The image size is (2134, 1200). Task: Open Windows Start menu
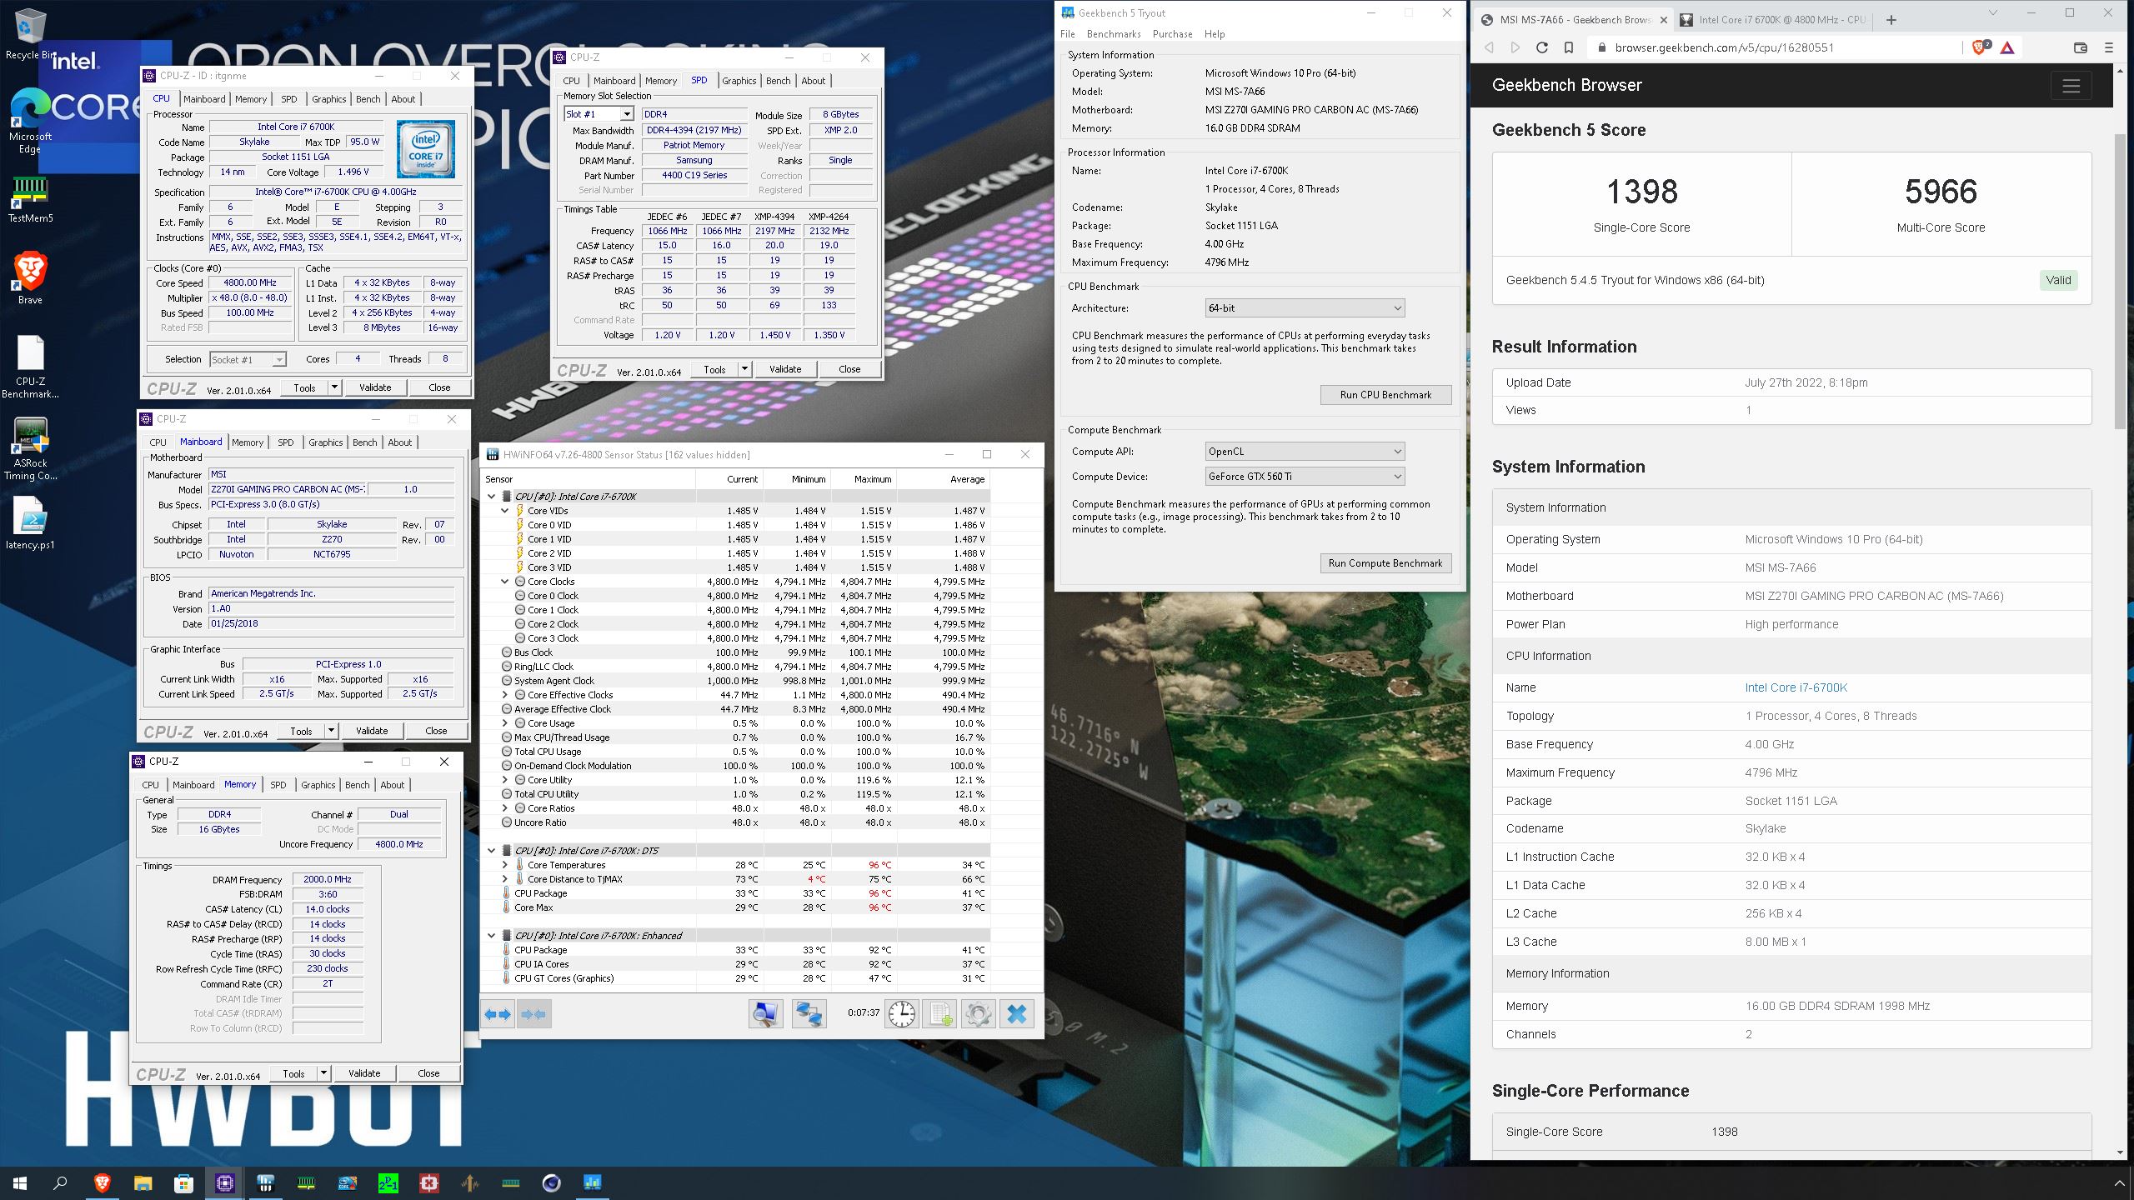pos(20,1182)
